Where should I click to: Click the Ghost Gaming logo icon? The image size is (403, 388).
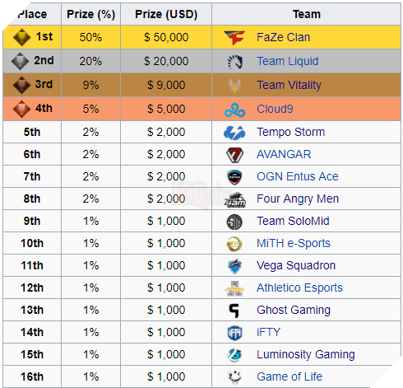point(234,311)
